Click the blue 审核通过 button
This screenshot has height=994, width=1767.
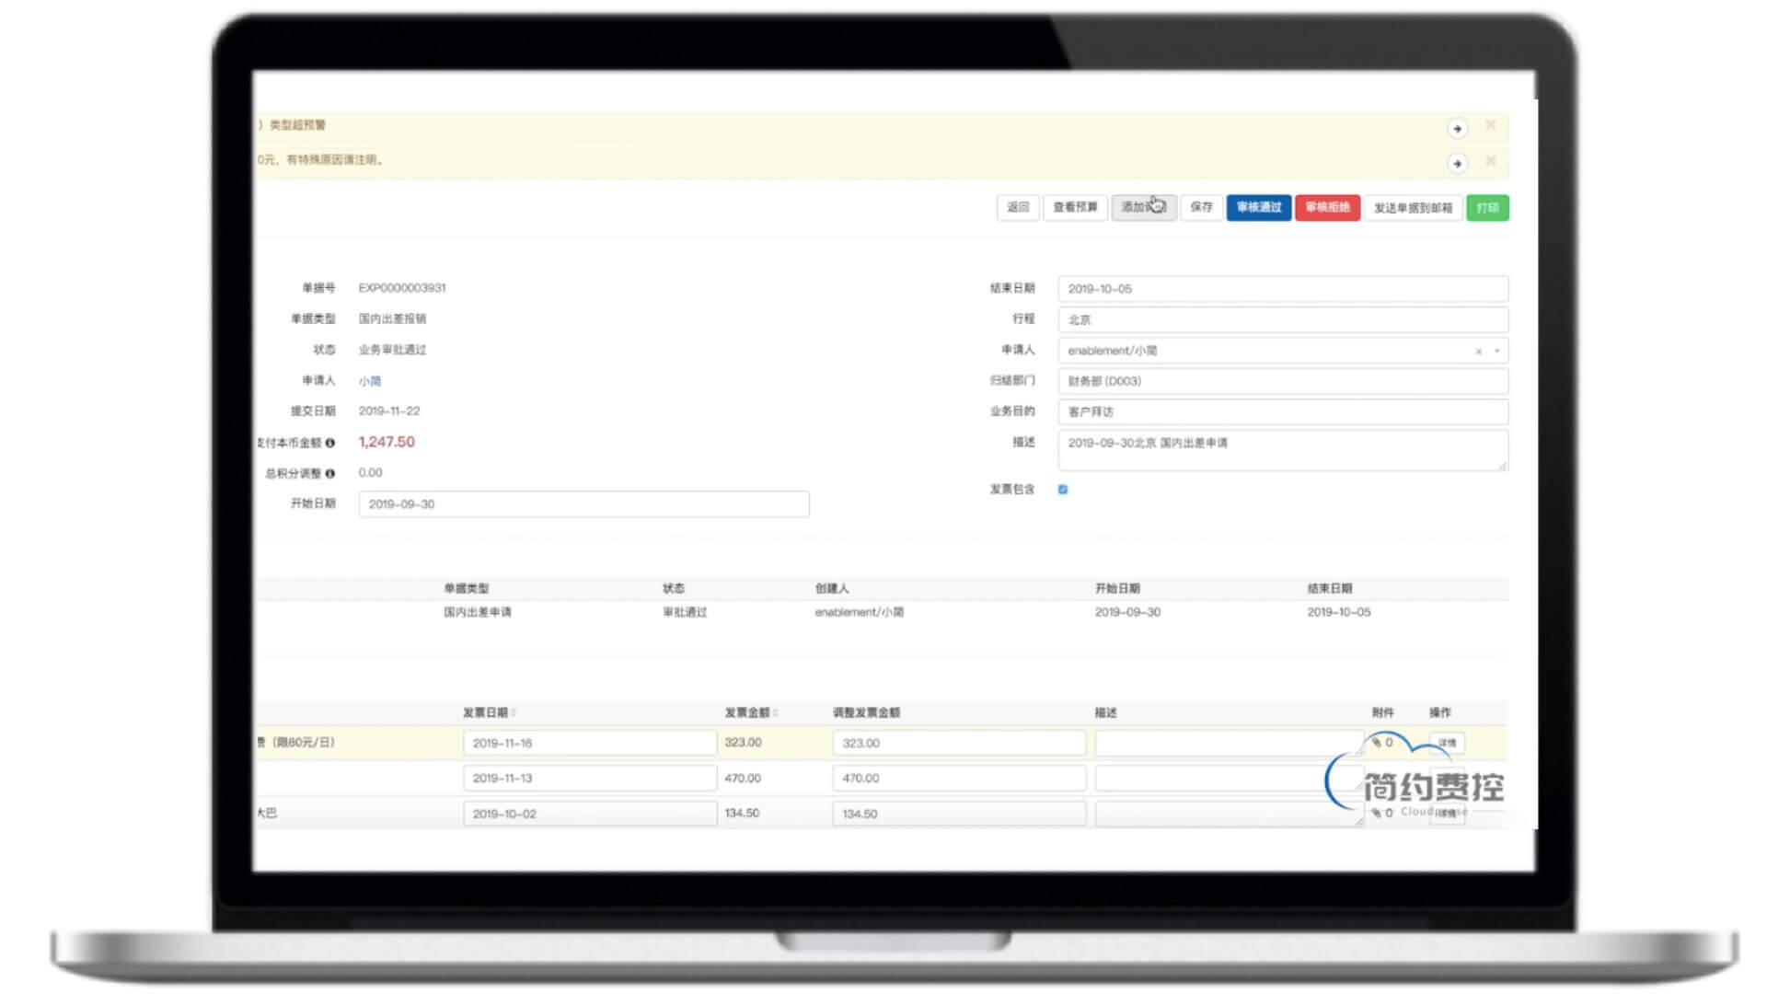[x=1258, y=207]
